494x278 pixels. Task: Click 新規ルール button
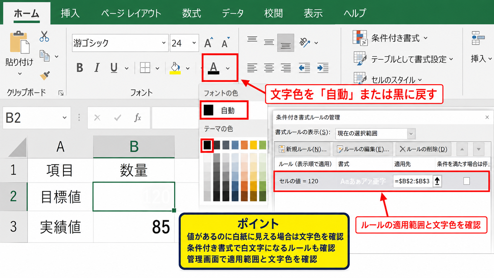click(x=303, y=149)
